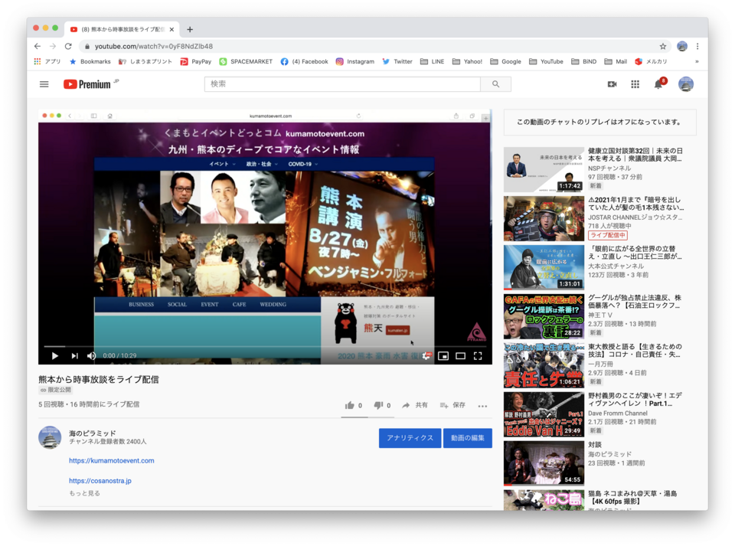Viewport: 735px width, 546px height.
Task: Toggle theater mode in the player
Action: coord(459,355)
